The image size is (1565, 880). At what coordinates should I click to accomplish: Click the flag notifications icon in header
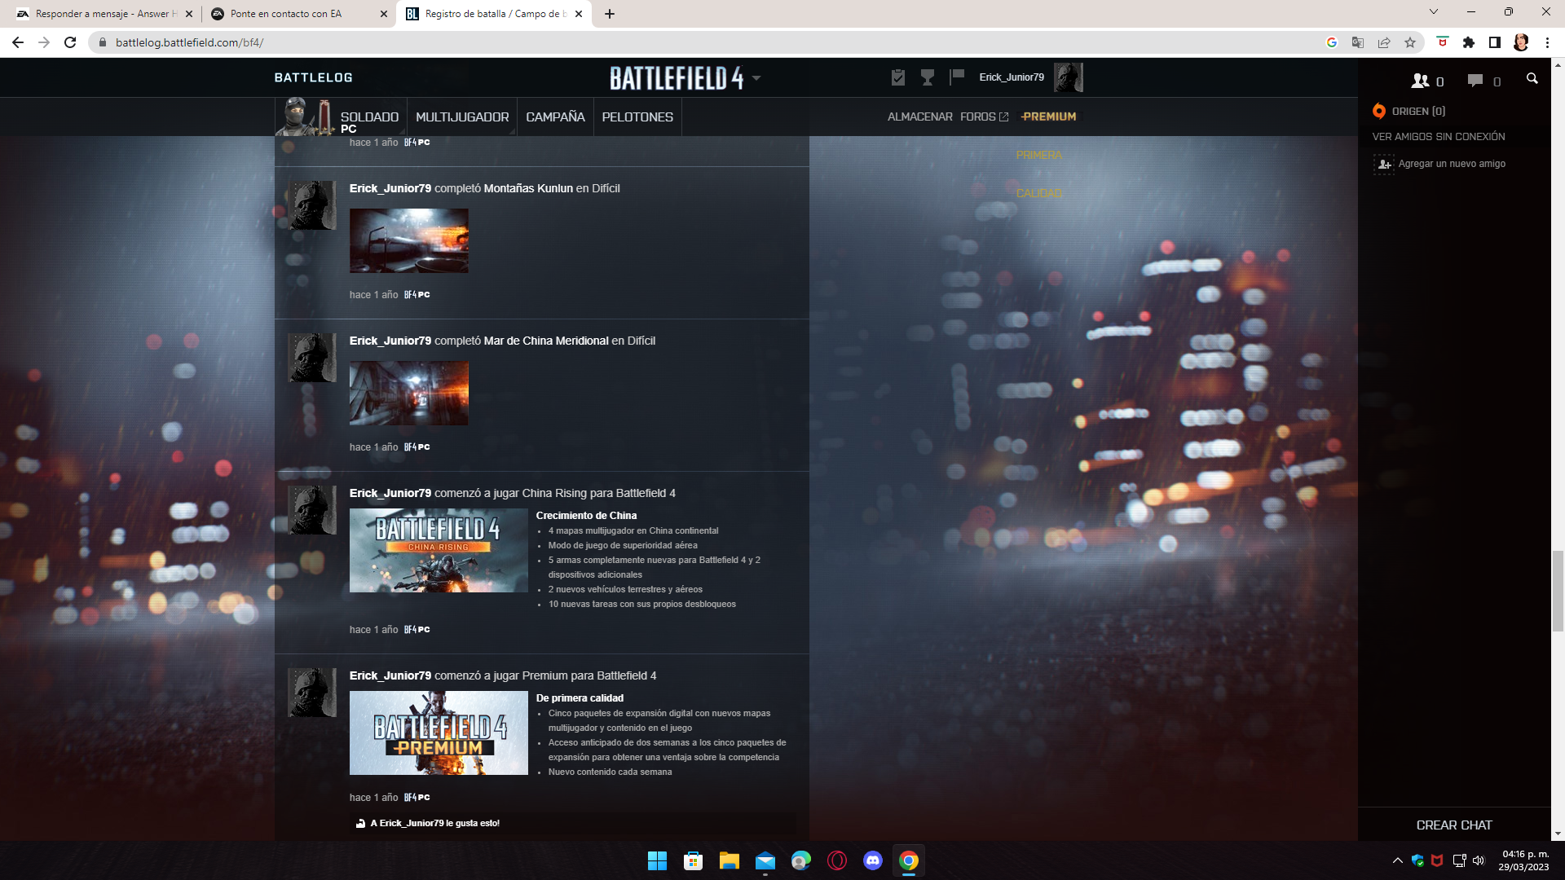tap(957, 77)
